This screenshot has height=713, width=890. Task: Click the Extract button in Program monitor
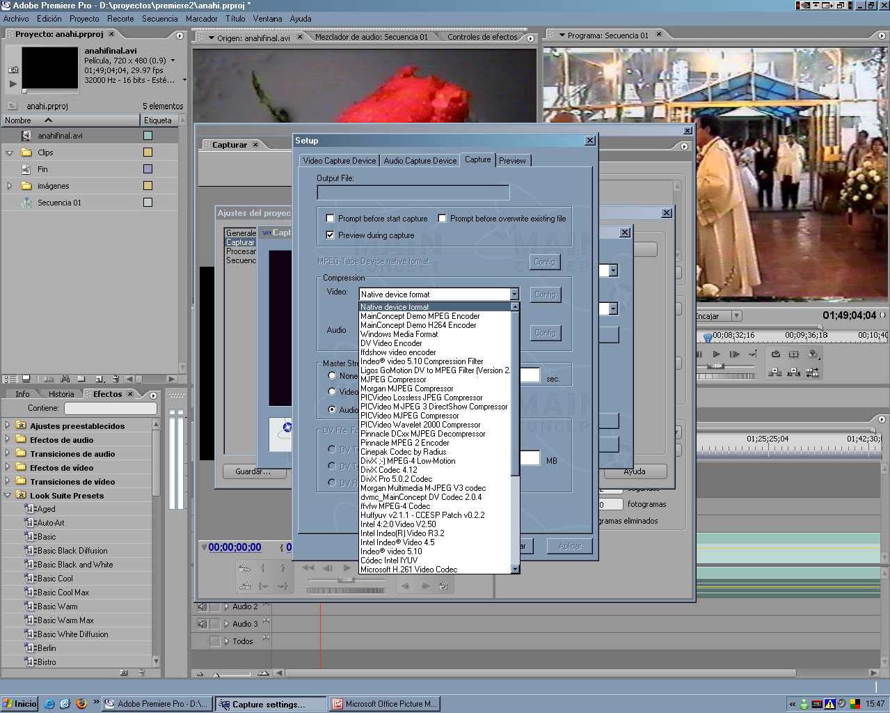[793, 373]
